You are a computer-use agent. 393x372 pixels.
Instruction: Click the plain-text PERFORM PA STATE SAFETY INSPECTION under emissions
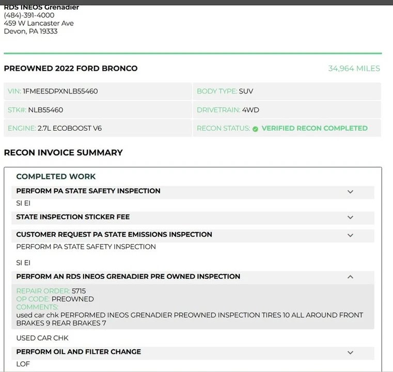tap(86, 247)
